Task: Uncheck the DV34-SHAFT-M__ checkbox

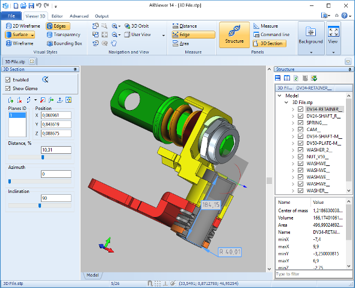Action: 300,136
